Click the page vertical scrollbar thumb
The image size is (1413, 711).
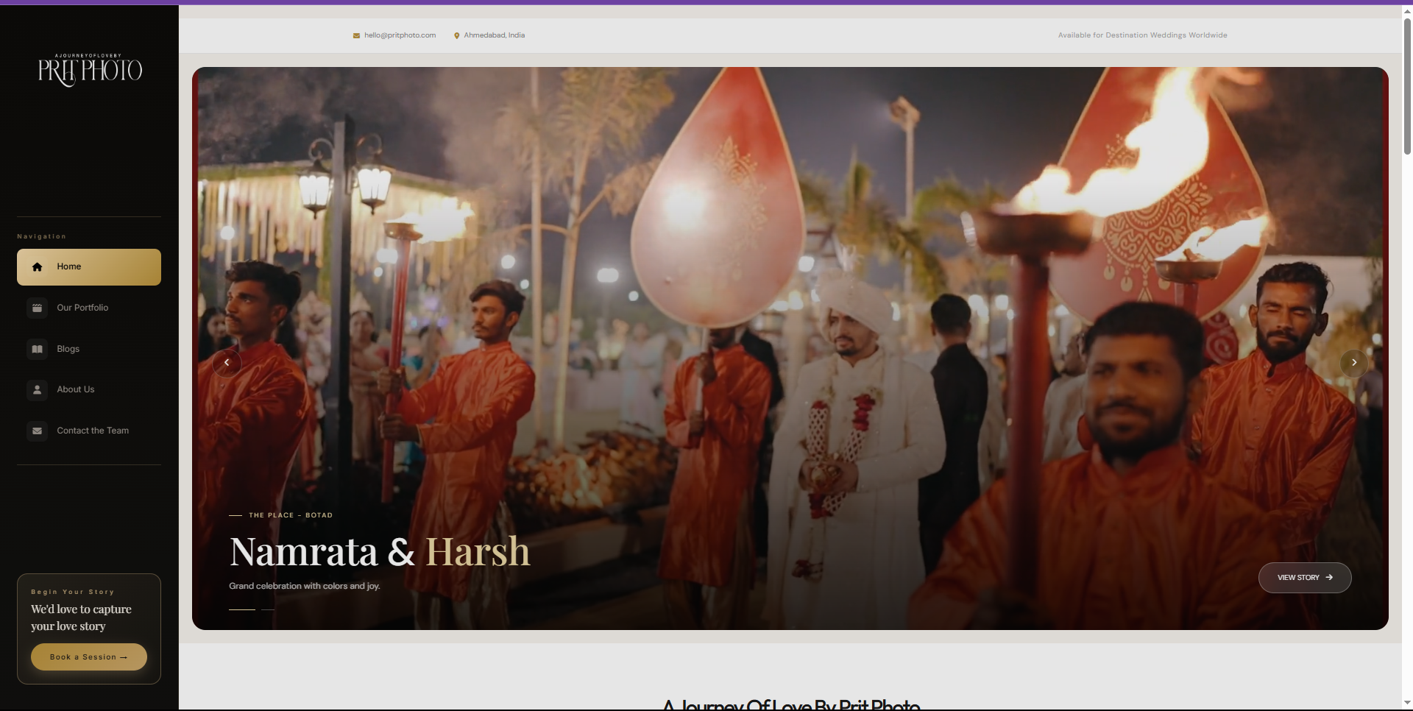[x=1407, y=85]
